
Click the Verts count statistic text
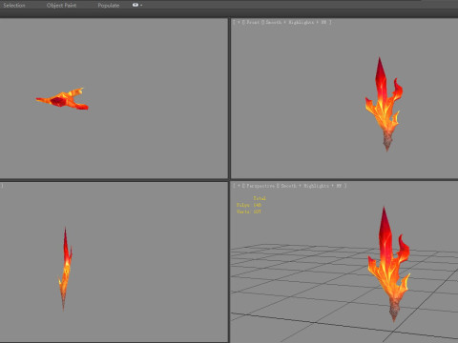(x=249, y=212)
